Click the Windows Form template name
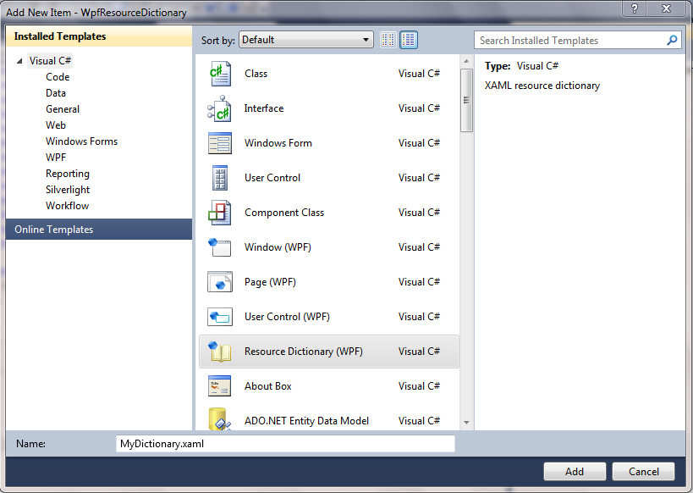The image size is (693, 493). tap(278, 143)
